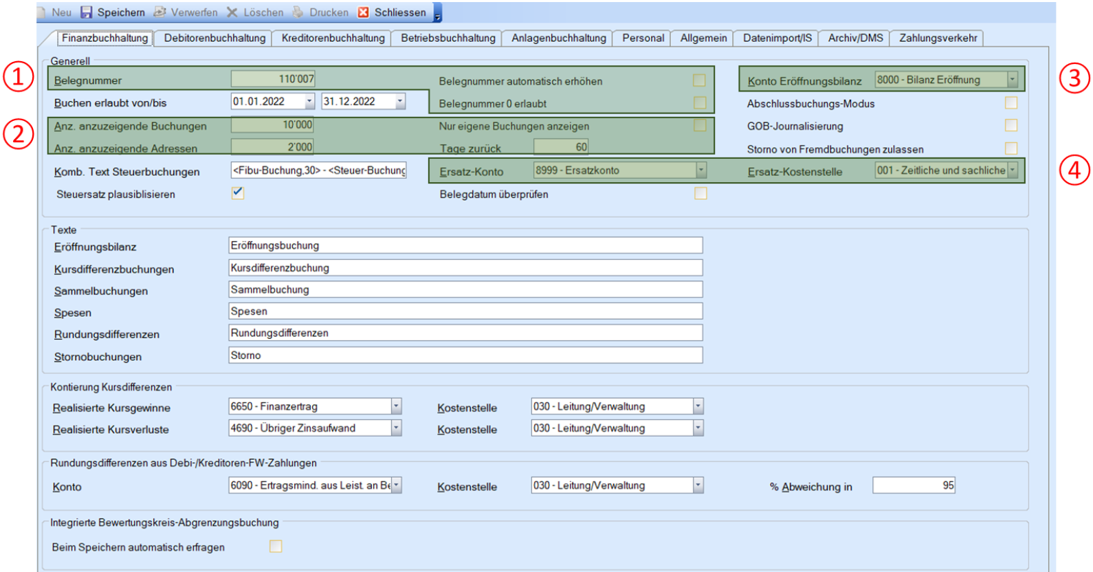Click the Drucken printer icon
Viewport: 1093px width, 572px height.
[298, 12]
